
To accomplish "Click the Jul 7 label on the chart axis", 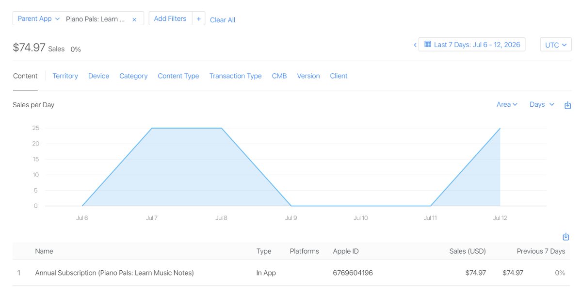I will (x=152, y=218).
